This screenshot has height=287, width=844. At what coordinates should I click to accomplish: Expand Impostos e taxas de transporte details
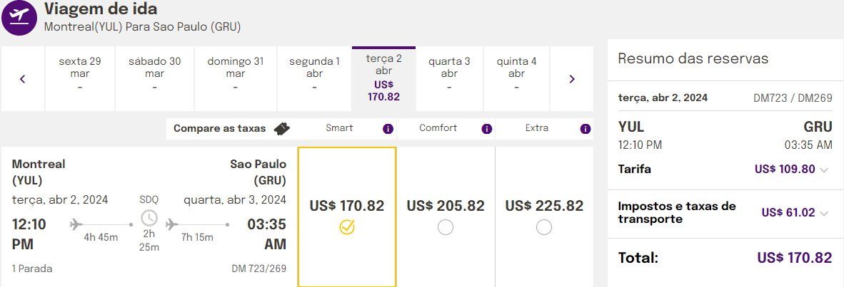click(x=824, y=214)
